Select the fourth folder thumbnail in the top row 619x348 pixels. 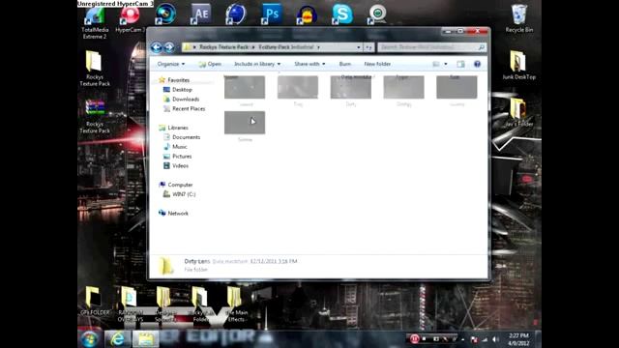tap(403, 87)
